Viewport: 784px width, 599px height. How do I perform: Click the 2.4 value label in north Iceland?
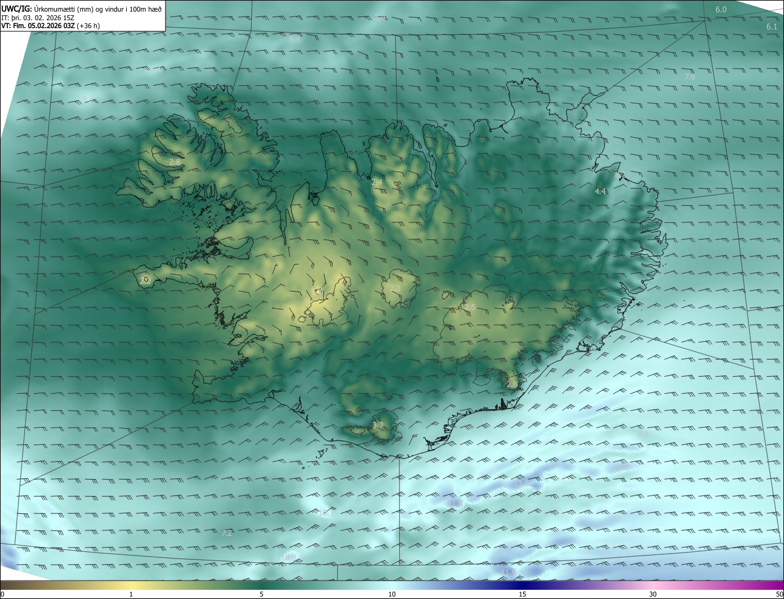click(x=377, y=183)
